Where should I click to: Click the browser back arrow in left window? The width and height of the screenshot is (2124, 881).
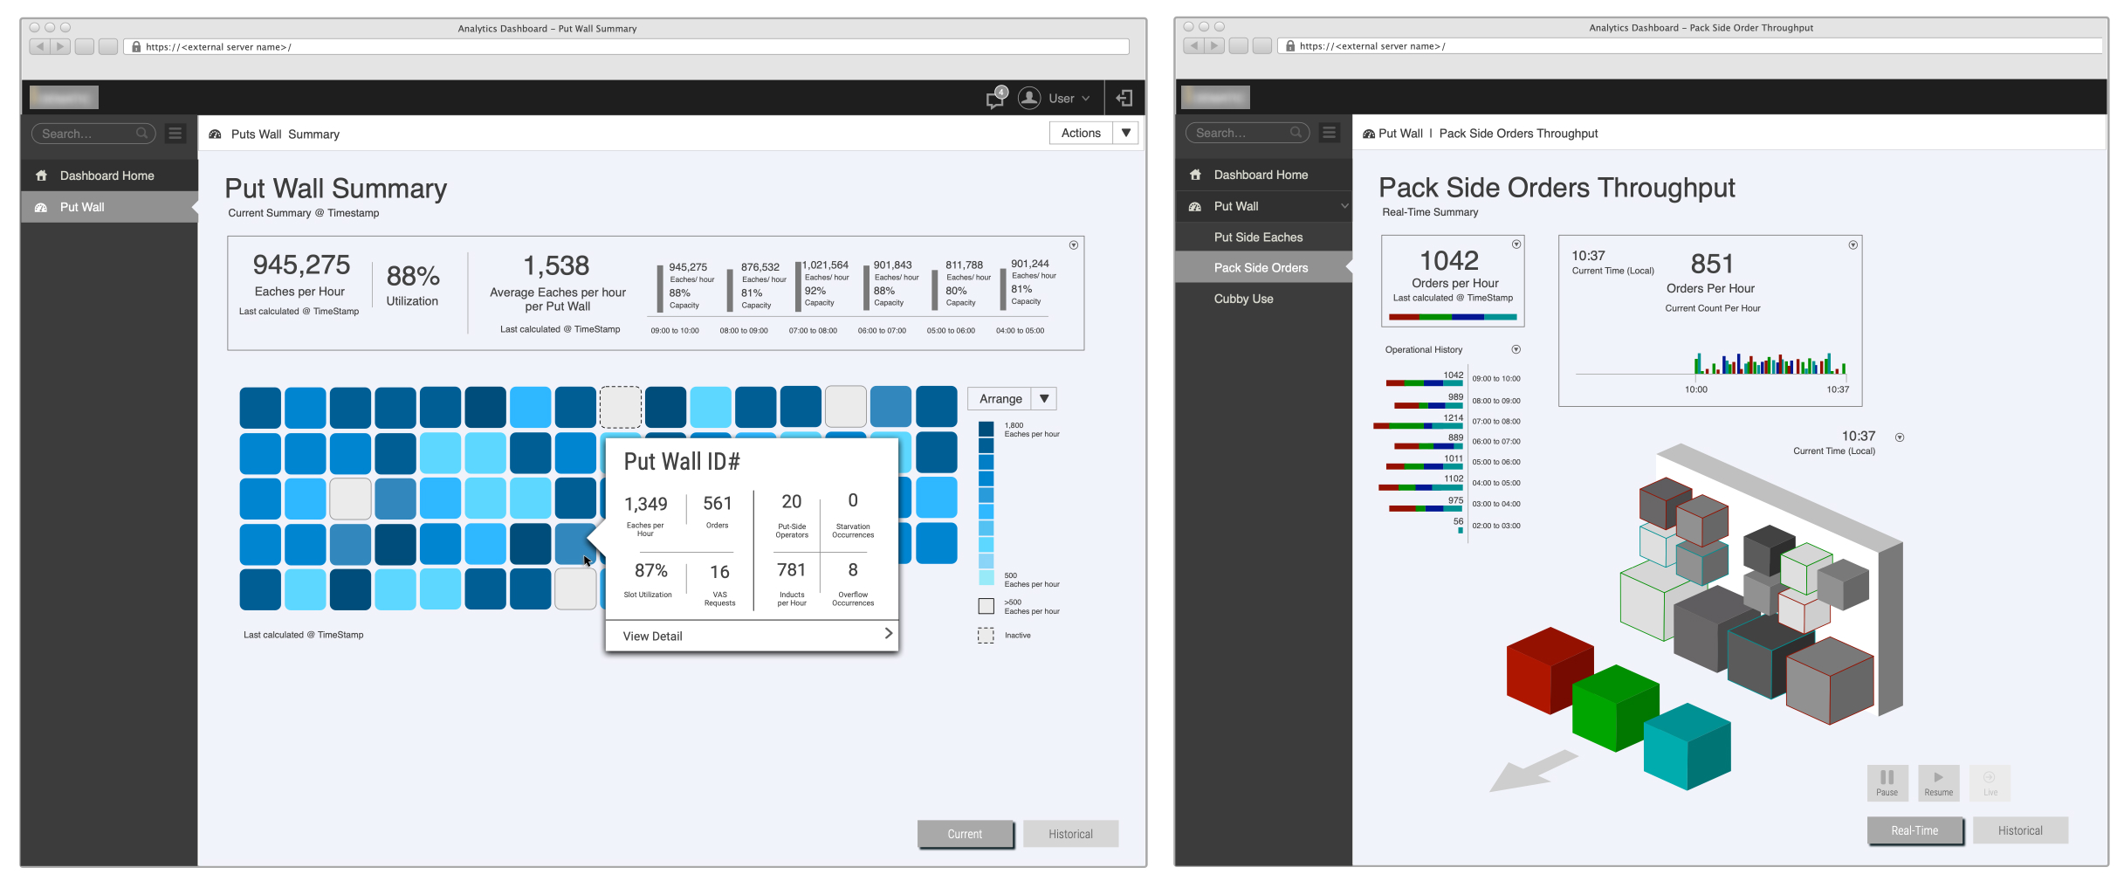[39, 46]
